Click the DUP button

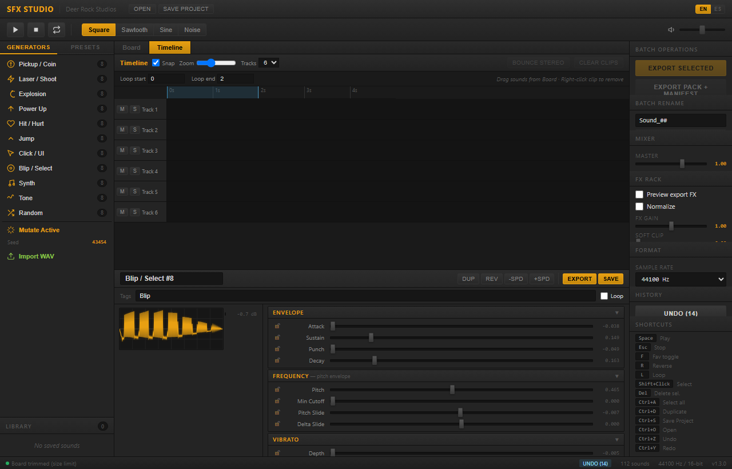click(468, 279)
